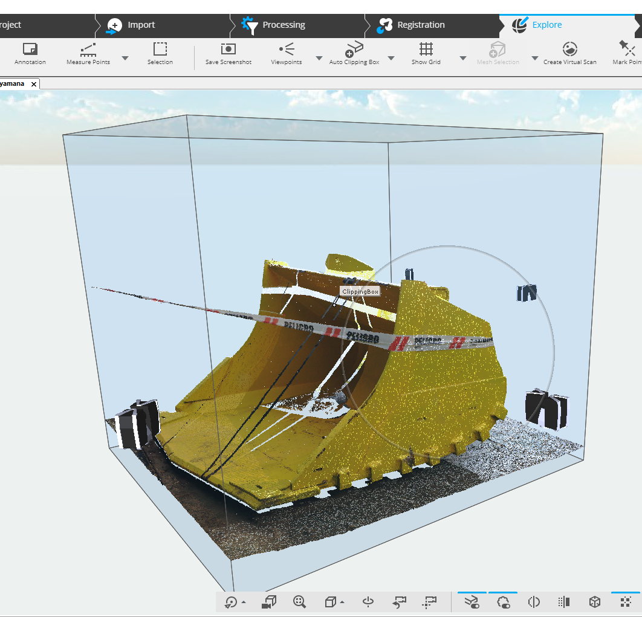Switch to the Registration tab

tap(420, 25)
